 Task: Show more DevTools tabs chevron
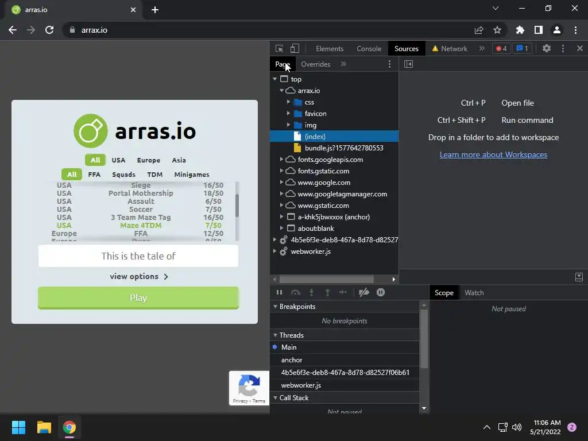point(482,48)
